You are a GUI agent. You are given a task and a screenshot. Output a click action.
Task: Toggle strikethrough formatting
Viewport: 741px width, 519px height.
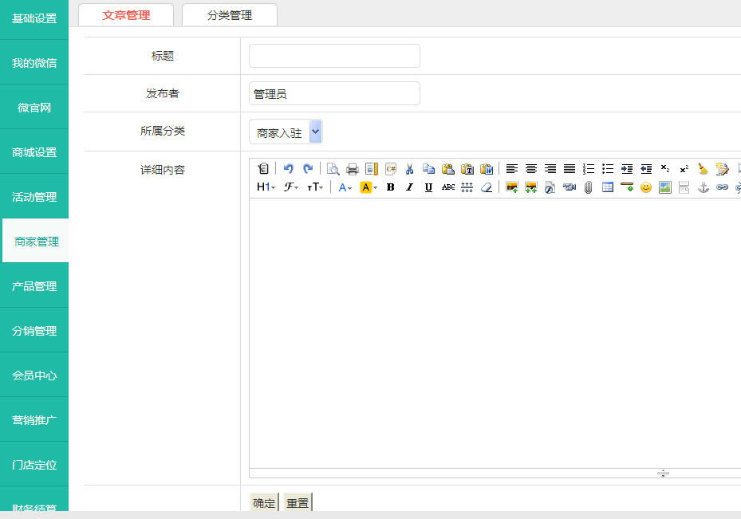point(447,187)
